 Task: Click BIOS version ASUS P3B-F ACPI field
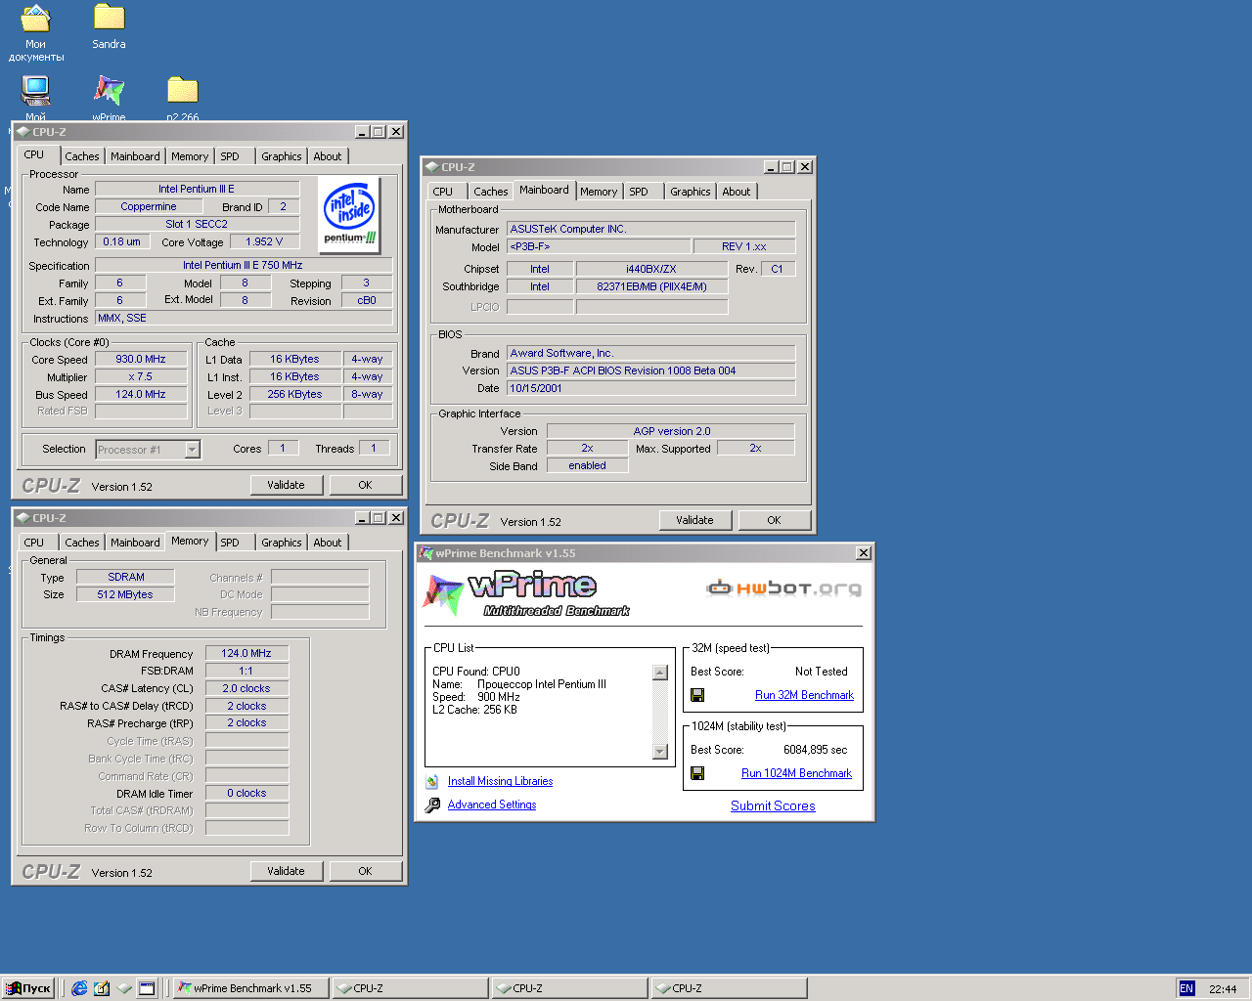coord(651,370)
